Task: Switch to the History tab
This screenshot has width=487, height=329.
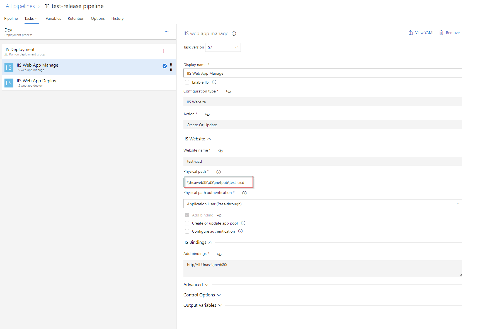Action: pyautogui.click(x=117, y=18)
